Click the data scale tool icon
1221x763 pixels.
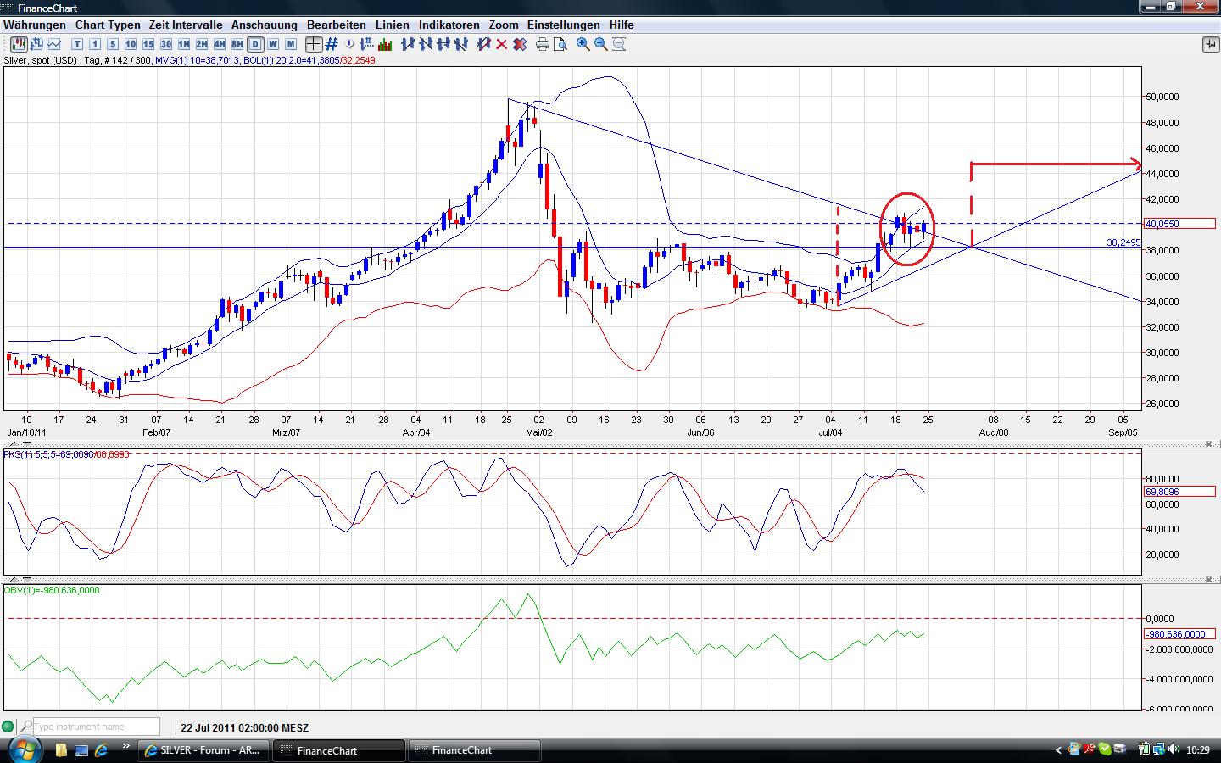click(367, 44)
